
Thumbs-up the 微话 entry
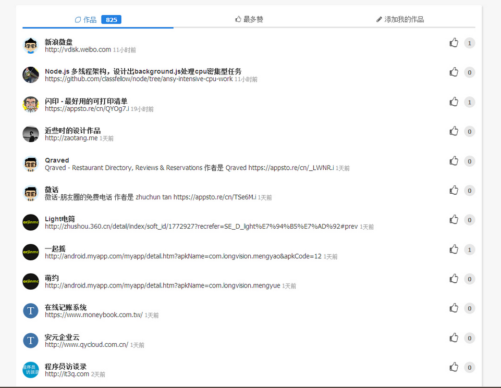(x=454, y=190)
